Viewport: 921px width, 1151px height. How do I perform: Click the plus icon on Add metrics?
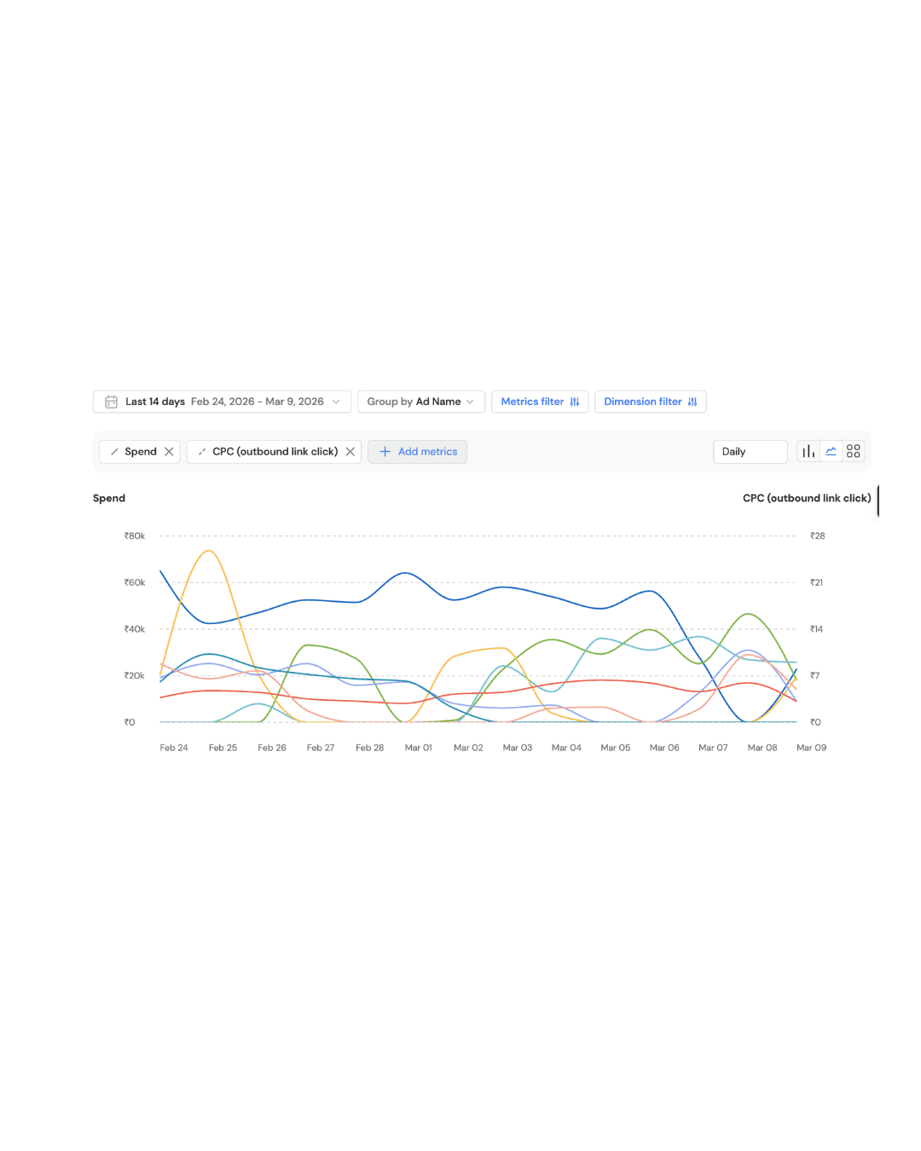coord(385,451)
